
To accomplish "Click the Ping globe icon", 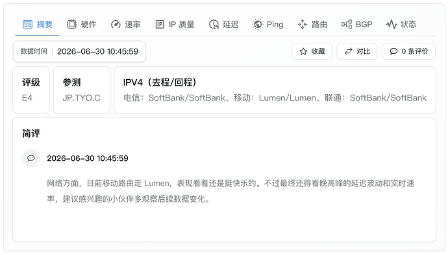I will point(258,24).
